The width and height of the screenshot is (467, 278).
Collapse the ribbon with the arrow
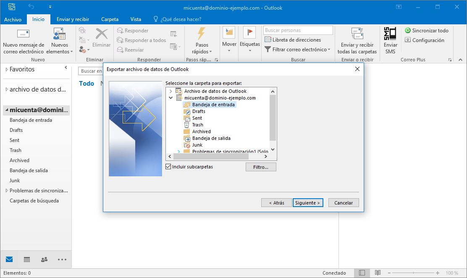(x=460, y=60)
